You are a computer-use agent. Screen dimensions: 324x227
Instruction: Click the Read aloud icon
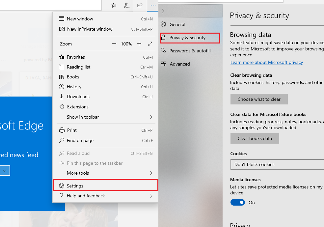click(62, 154)
